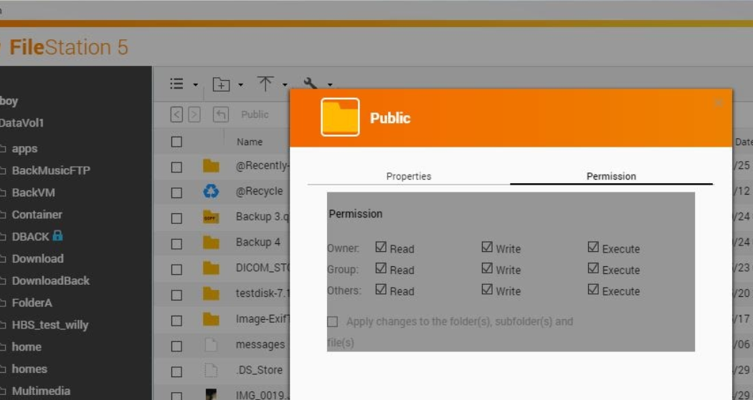Select the DataVol1 volume in sidebar
The image size is (753, 400).
[22, 122]
